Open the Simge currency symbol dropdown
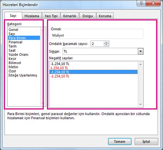This screenshot has width=163, height=150. coord(141,51)
